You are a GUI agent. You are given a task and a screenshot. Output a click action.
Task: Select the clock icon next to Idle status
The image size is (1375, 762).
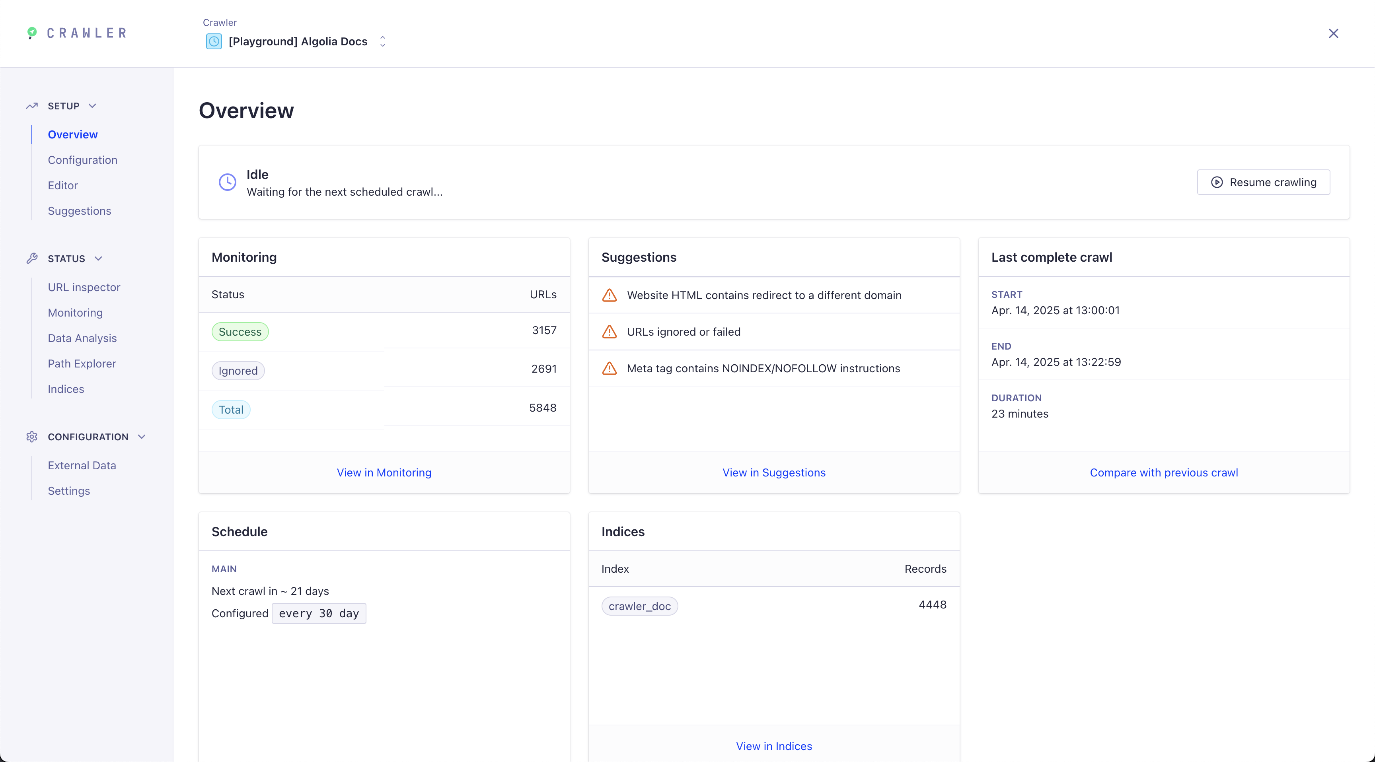(228, 182)
